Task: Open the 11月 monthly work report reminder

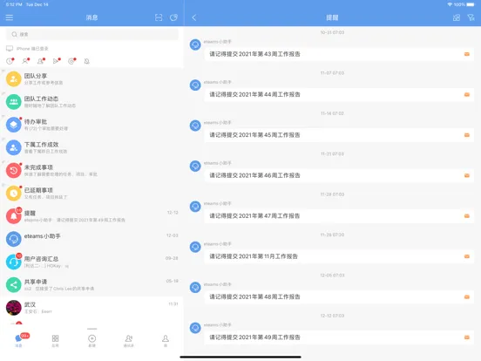Action: [339, 256]
